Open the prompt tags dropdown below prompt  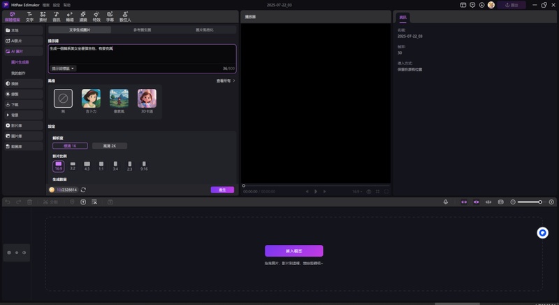coord(63,69)
